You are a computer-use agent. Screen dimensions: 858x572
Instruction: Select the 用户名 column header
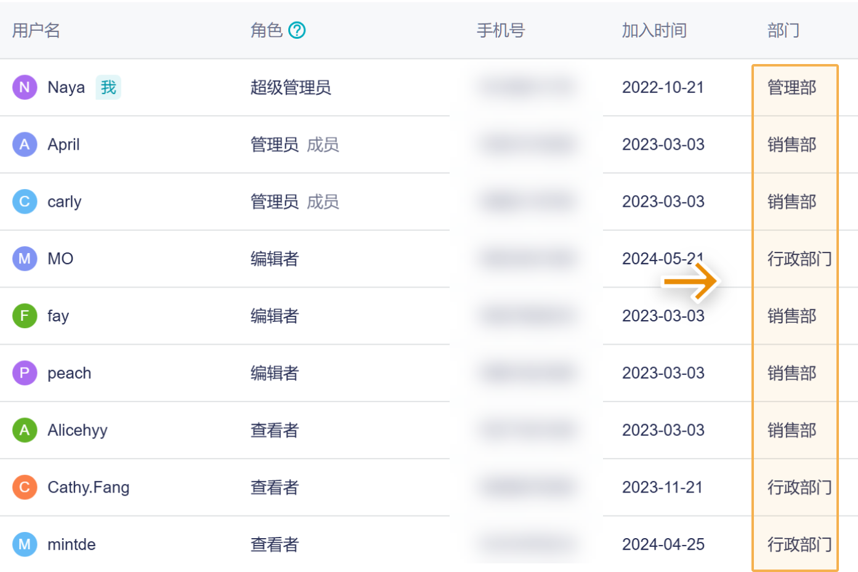(36, 30)
